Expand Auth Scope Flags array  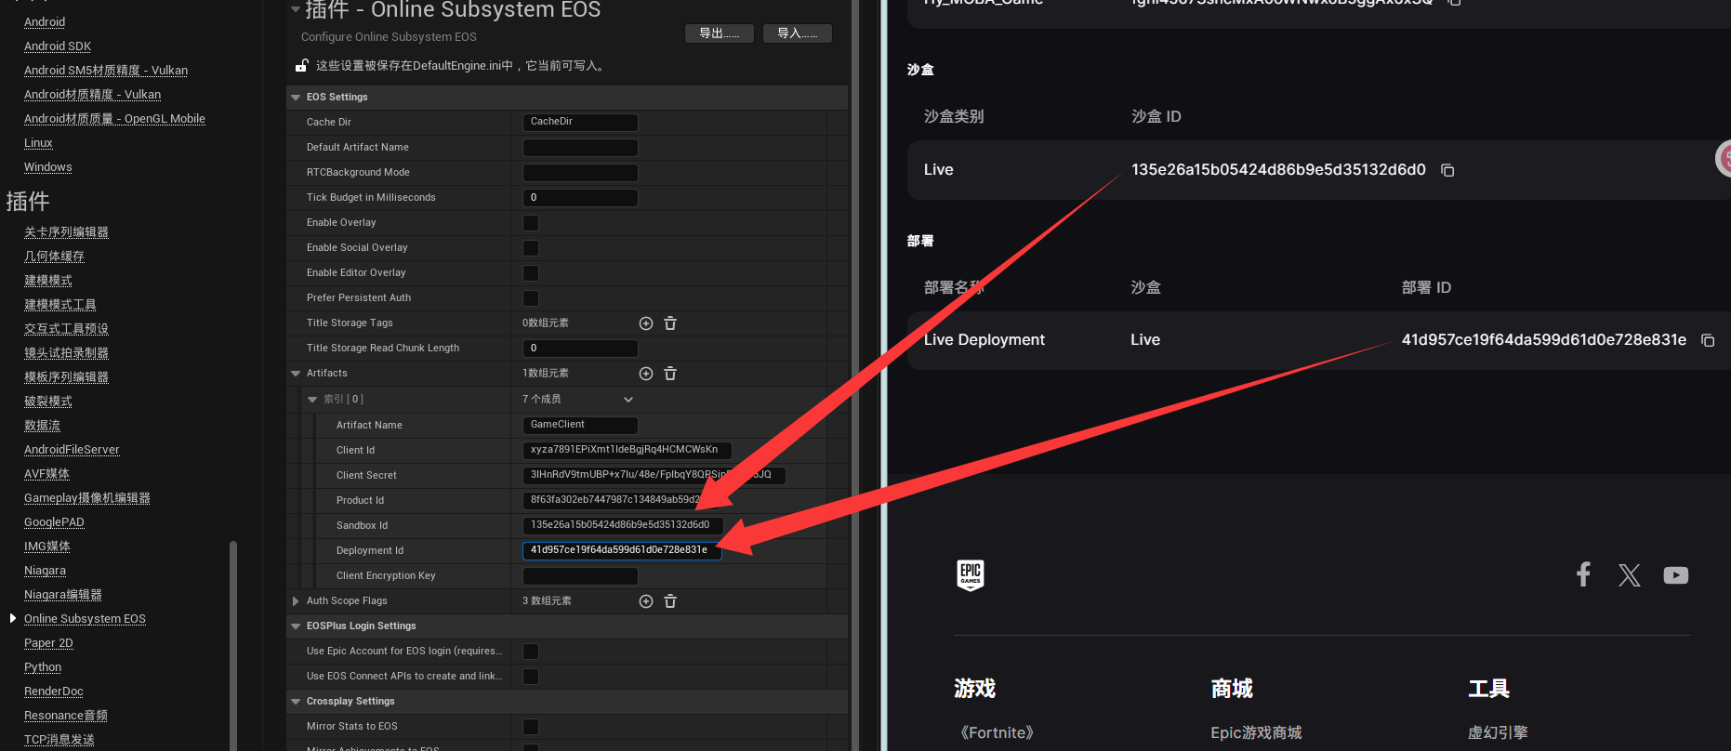coord(296,601)
